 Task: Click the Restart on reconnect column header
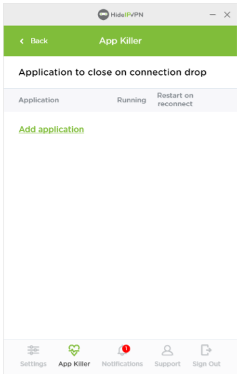tap(175, 100)
